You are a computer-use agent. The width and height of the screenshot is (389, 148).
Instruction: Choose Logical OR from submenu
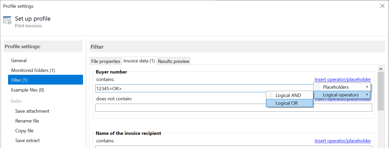pos(290,103)
